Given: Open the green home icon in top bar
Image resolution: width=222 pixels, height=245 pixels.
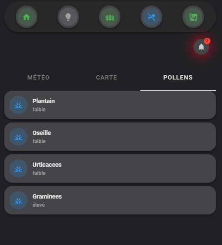Looking at the screenshot, I should click(x=27, y=17).
